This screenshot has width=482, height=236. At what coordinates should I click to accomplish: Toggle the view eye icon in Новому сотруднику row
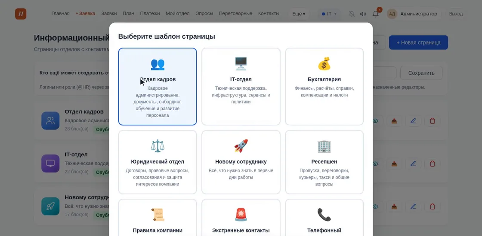pyautogui.click(x=375, y=206)
